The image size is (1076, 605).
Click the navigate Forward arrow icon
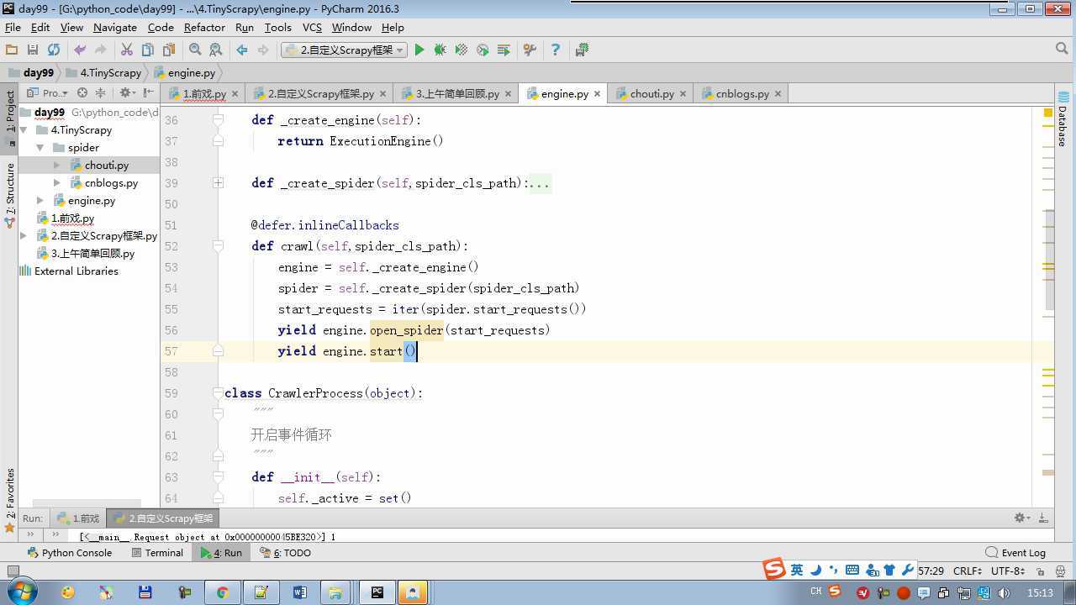point(263,50)
